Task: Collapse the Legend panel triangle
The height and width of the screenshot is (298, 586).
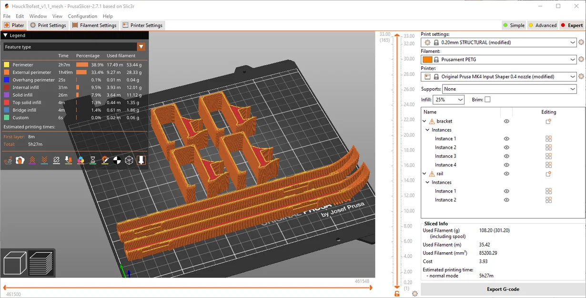Action: point(5,35)
